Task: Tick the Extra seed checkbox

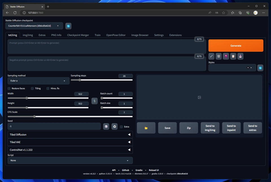Action: [121, 127]
